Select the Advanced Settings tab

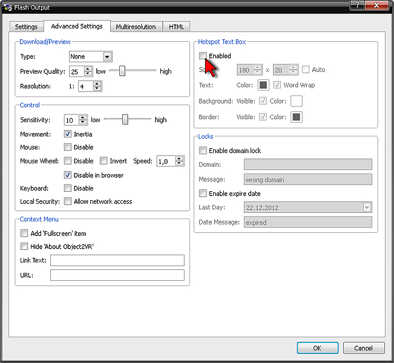(77, 26)
